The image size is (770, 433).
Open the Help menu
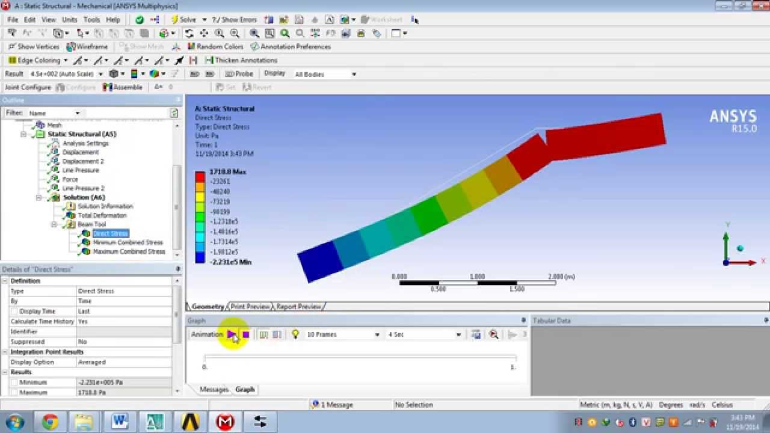coord(113,20)
